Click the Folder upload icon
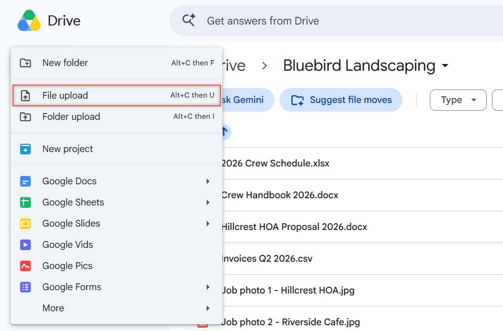The width and height of the screenshot is (503, 331). click(26, 117)
